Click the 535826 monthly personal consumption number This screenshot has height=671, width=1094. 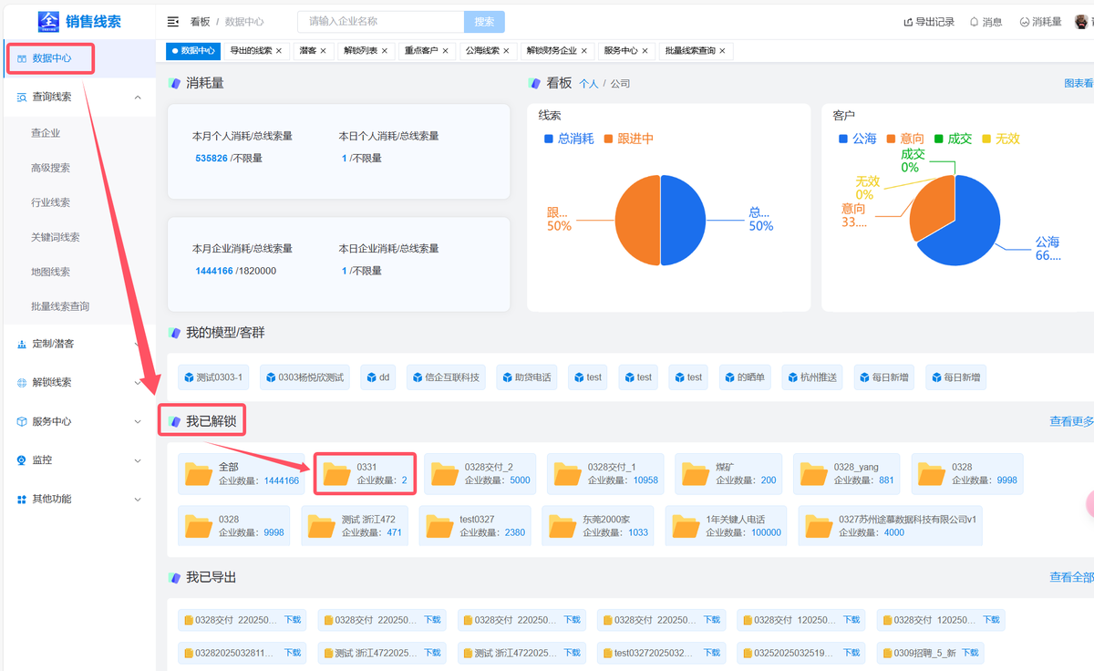point(212,158)
